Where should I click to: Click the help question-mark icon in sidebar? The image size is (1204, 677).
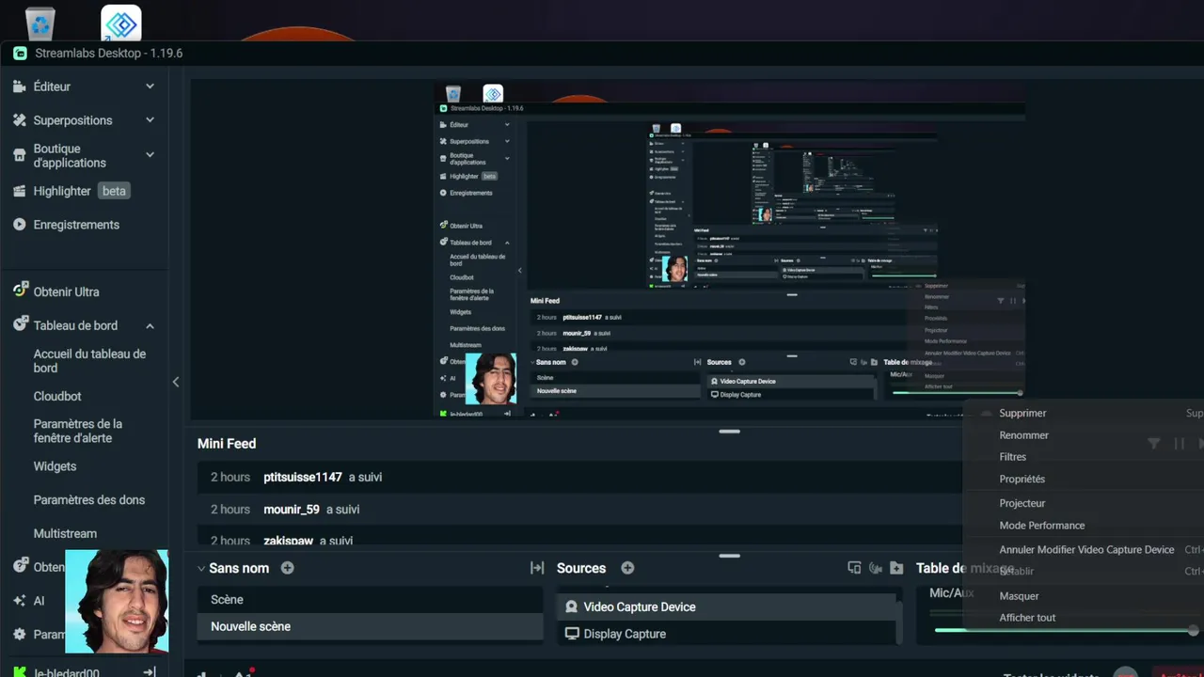point(19,567)
